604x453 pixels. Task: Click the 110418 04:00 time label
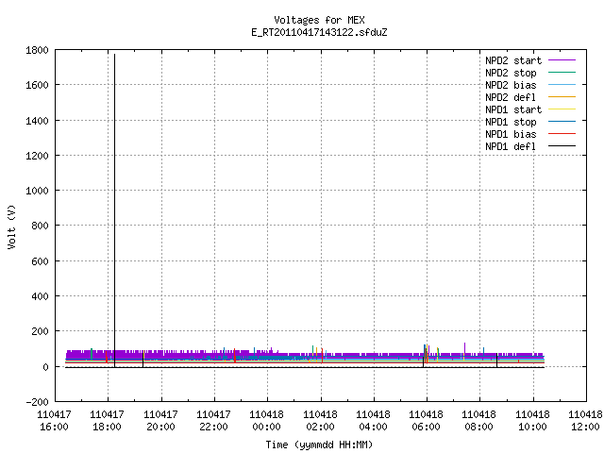373,421
